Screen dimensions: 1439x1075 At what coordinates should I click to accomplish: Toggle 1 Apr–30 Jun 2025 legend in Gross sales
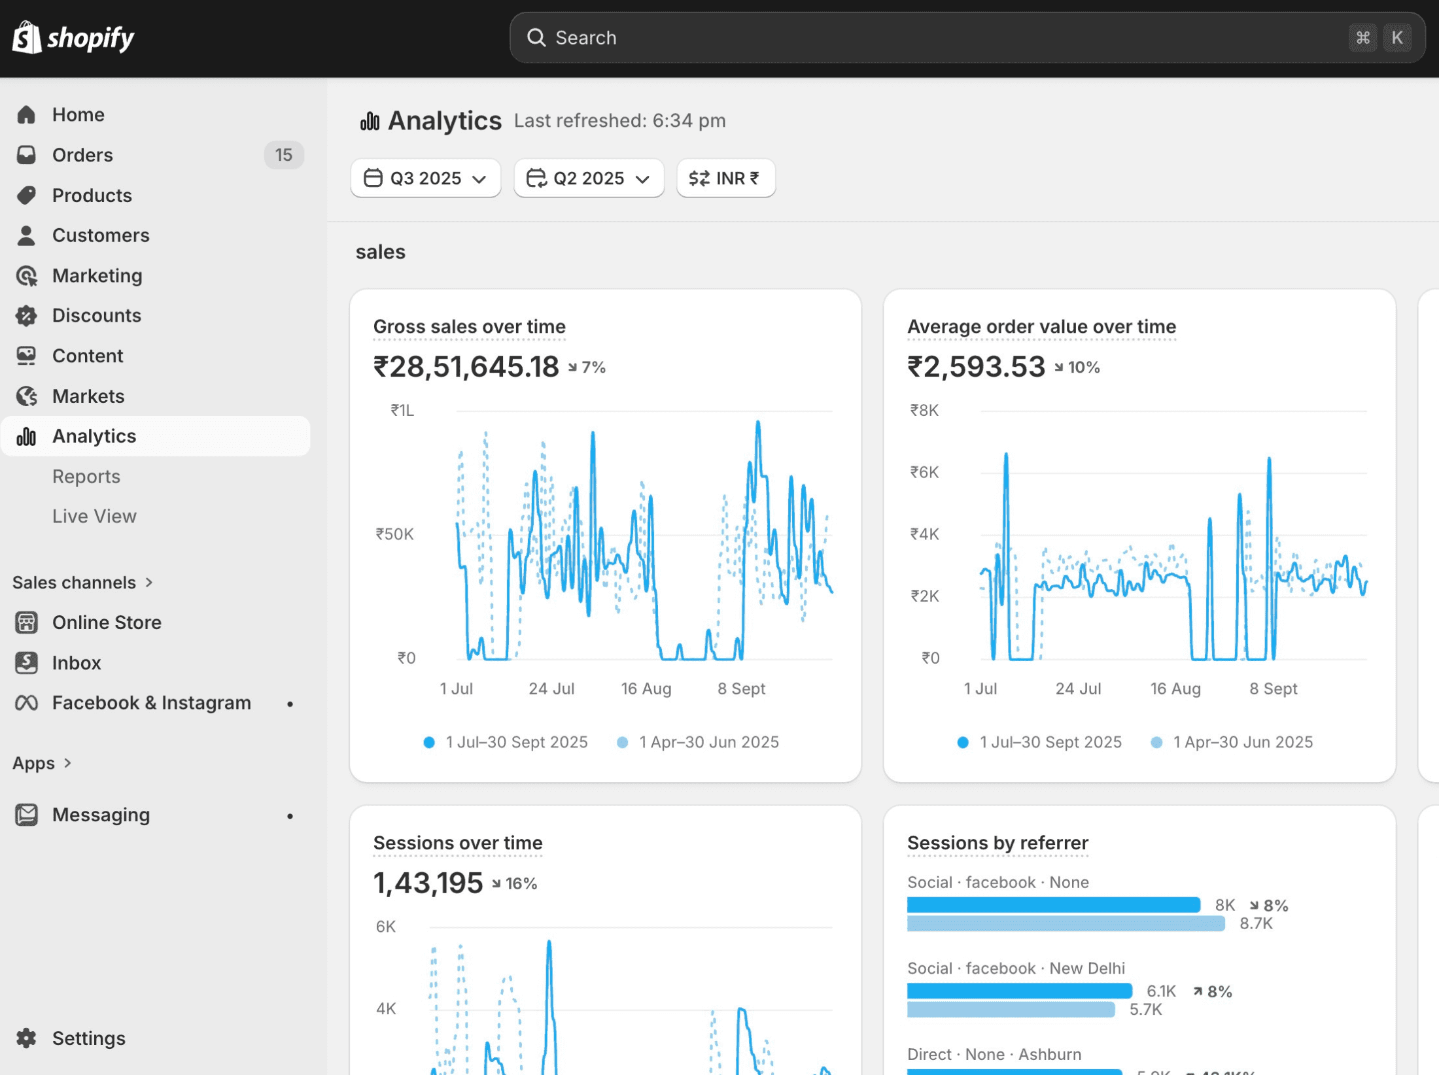click(699, 742)
